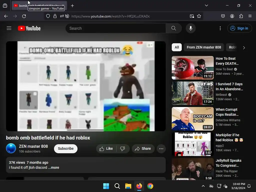Open more actions next to Share
This screenshot has width=256, height=192.
[x=161, y=148]
